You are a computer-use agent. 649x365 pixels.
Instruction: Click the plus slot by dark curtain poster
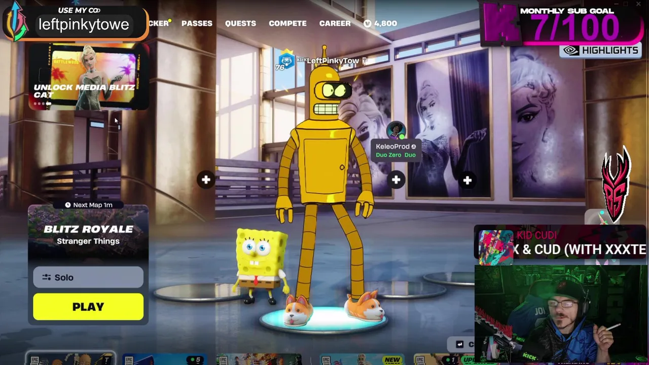[467, 180]
